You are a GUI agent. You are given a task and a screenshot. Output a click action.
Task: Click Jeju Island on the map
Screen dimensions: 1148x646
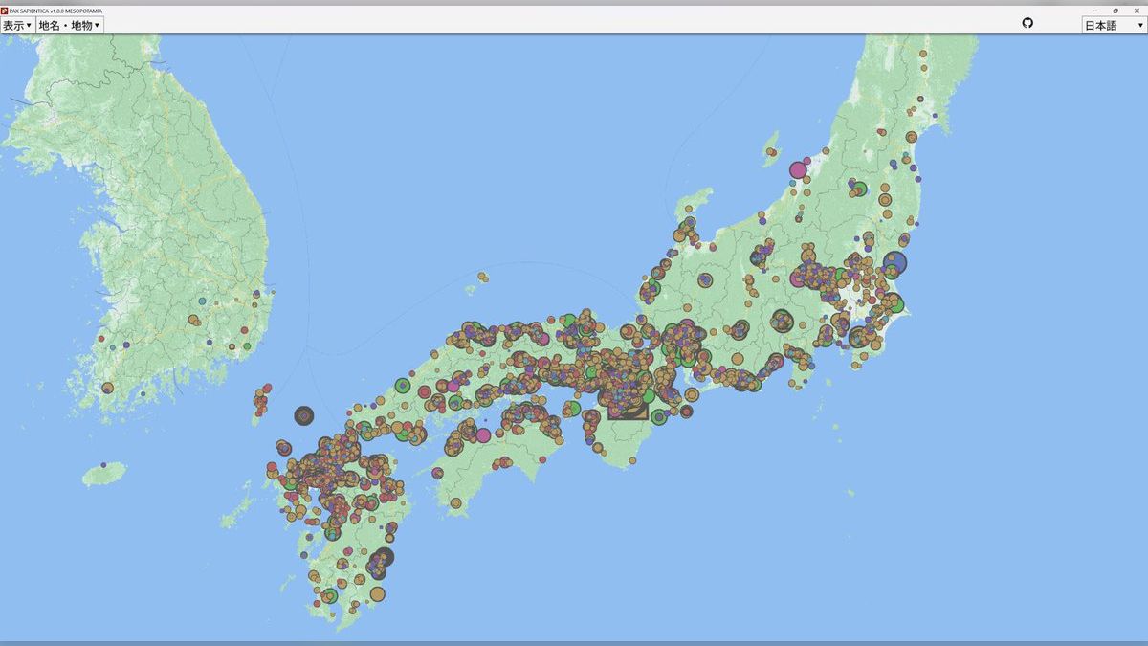[104, 473]
